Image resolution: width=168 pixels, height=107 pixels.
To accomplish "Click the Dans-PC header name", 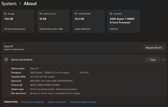I will [9, 46].
